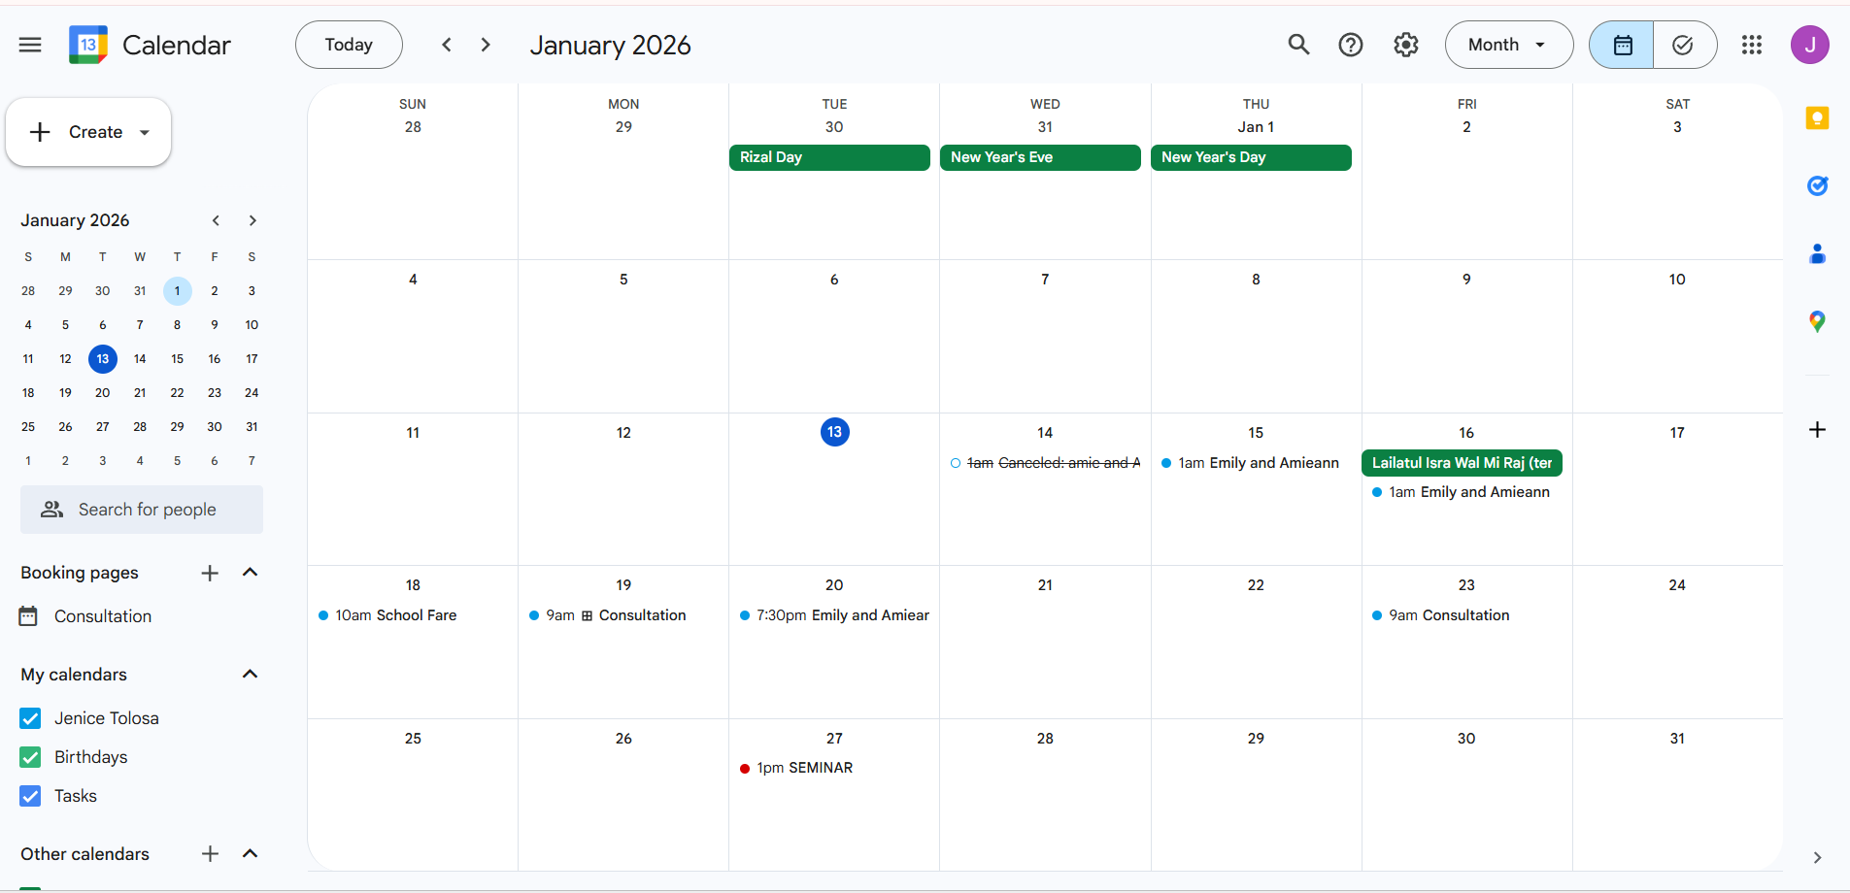
Task: Click the date number 21 in main grid
Action: pos(1045,585)
